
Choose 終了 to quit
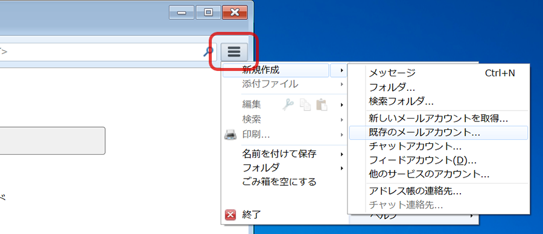pyautogui.click(x=251, y=215)
